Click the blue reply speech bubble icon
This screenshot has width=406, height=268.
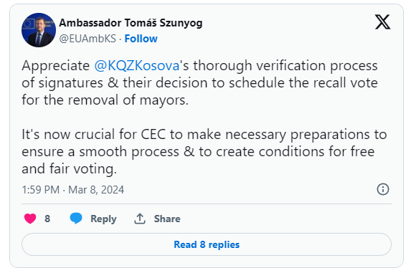point(76,219)
